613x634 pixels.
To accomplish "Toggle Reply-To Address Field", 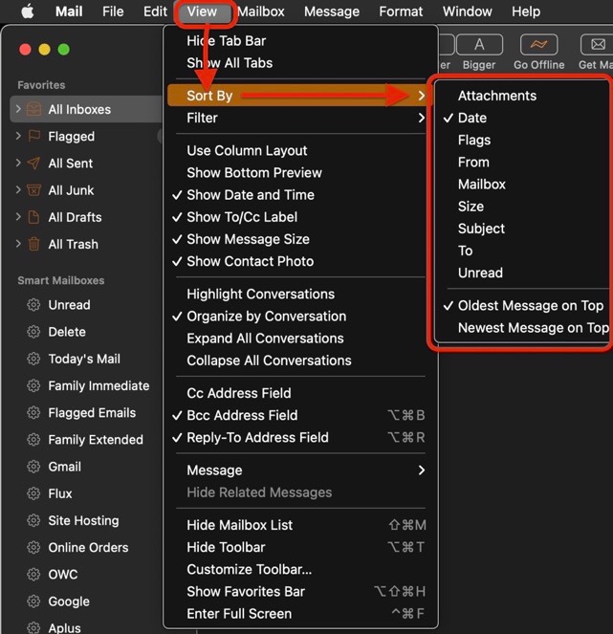I will 301,438.
